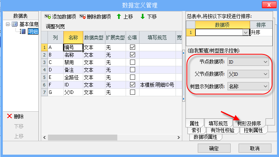Check 必填 for 全路径 row
Screen dimensions: 279x157
132,77
